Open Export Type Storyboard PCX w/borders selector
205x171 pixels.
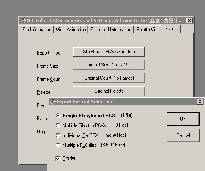pyautogui.click(x=109, y=52)
